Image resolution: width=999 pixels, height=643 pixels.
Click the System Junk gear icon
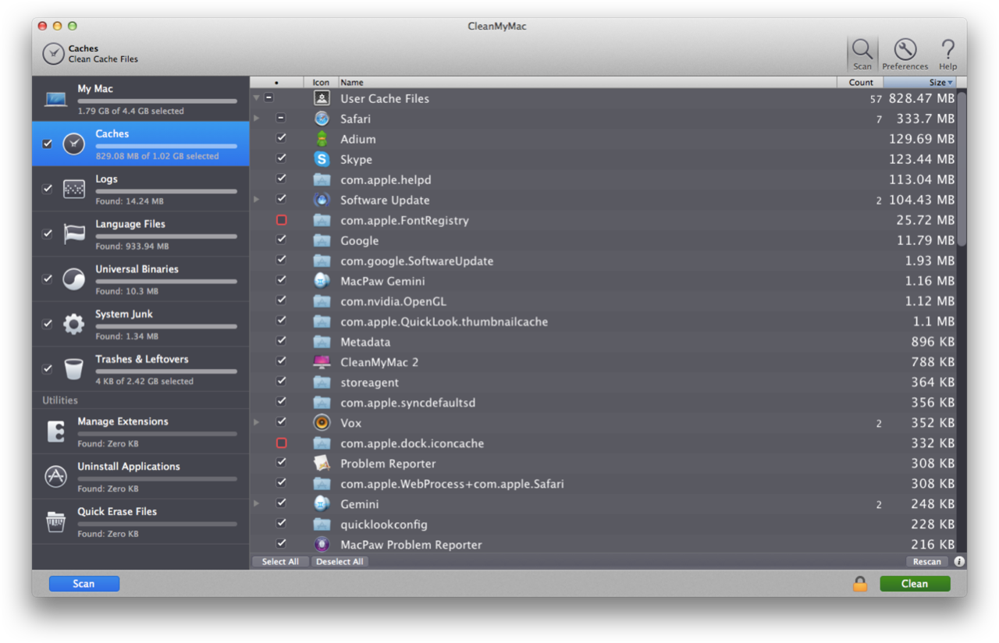(73, 324)
